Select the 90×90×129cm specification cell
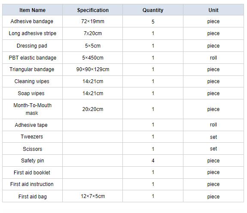 click(93, 69)
